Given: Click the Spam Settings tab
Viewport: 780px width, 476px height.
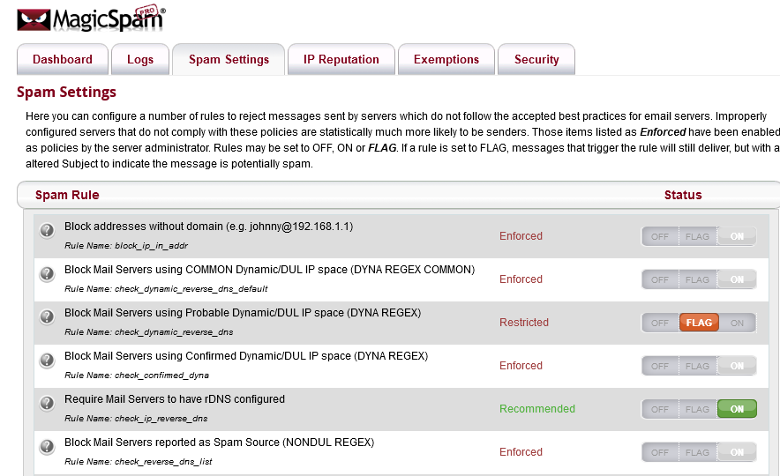Looking at the screenshot, I should (229, 60).
